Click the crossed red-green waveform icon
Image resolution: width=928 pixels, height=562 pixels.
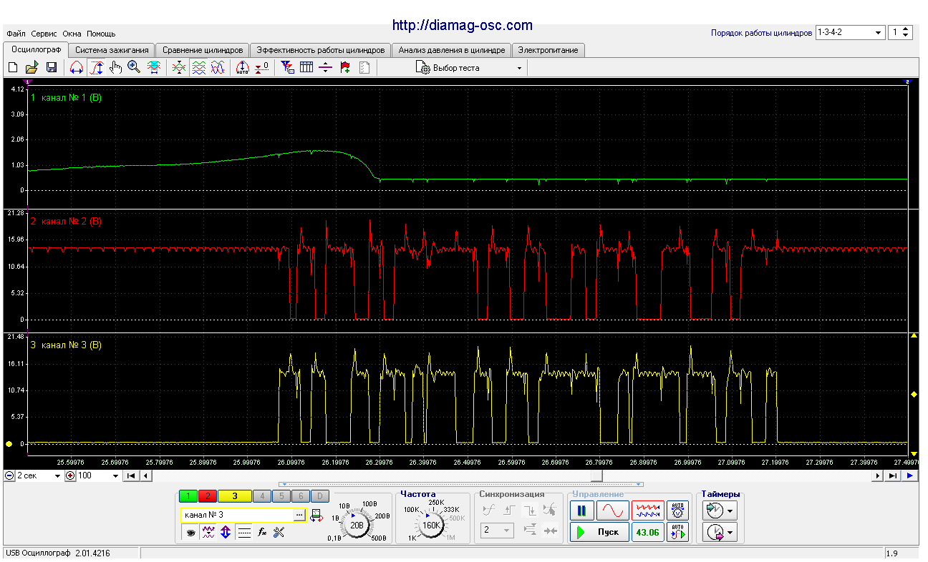pos(180,68)
